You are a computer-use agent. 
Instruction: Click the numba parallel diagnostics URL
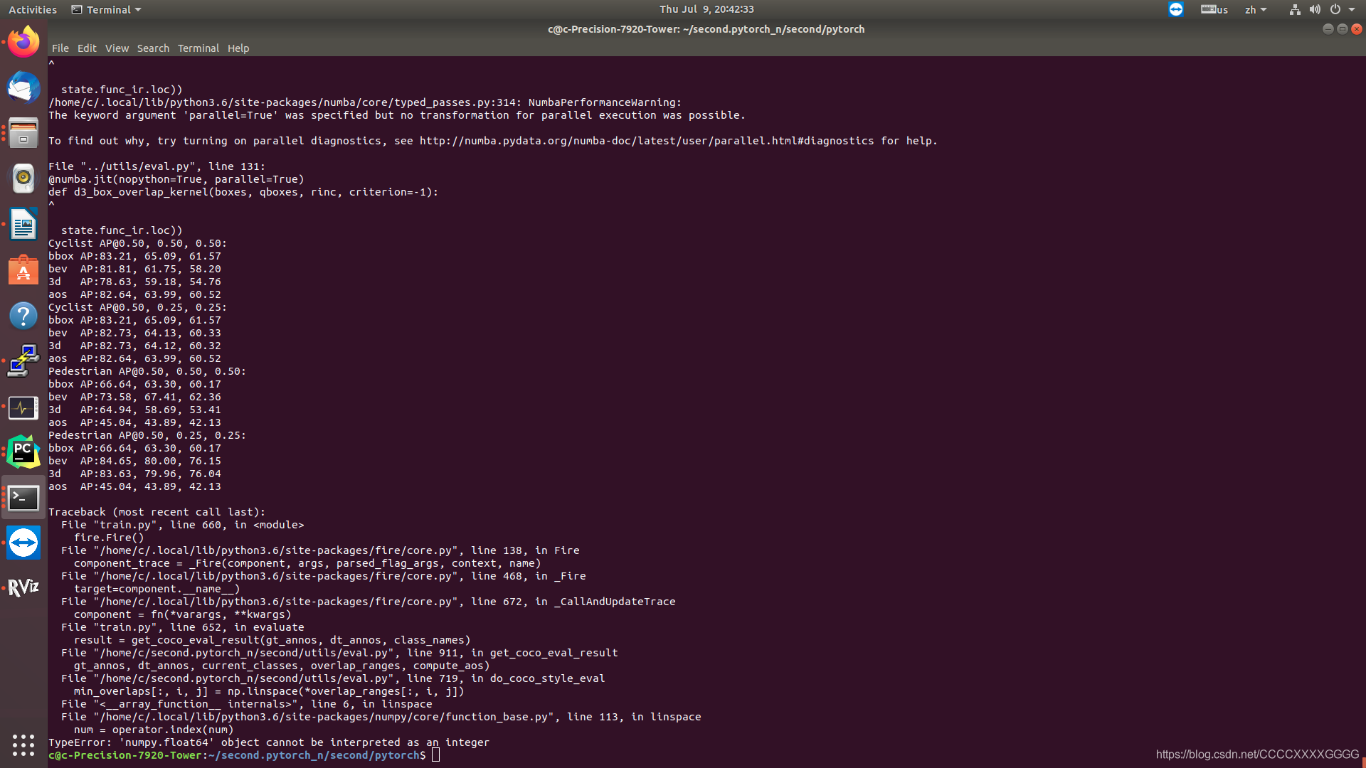pos(646,141)
